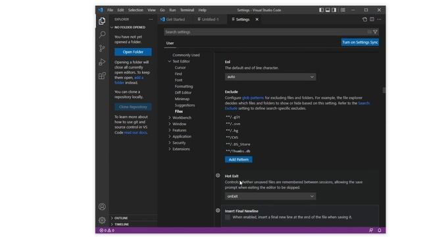Expand the Features settings group
This screenshot has width=421, height=237.
pyautogui.click(x=170, y=130)
